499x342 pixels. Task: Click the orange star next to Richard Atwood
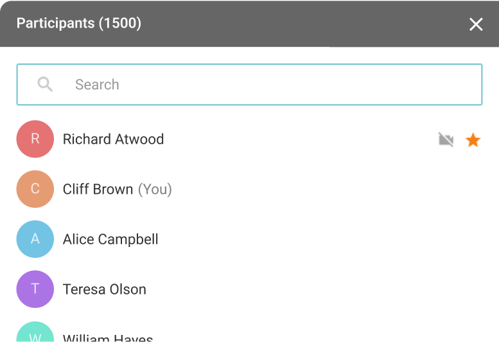click(x=473, y=140)
